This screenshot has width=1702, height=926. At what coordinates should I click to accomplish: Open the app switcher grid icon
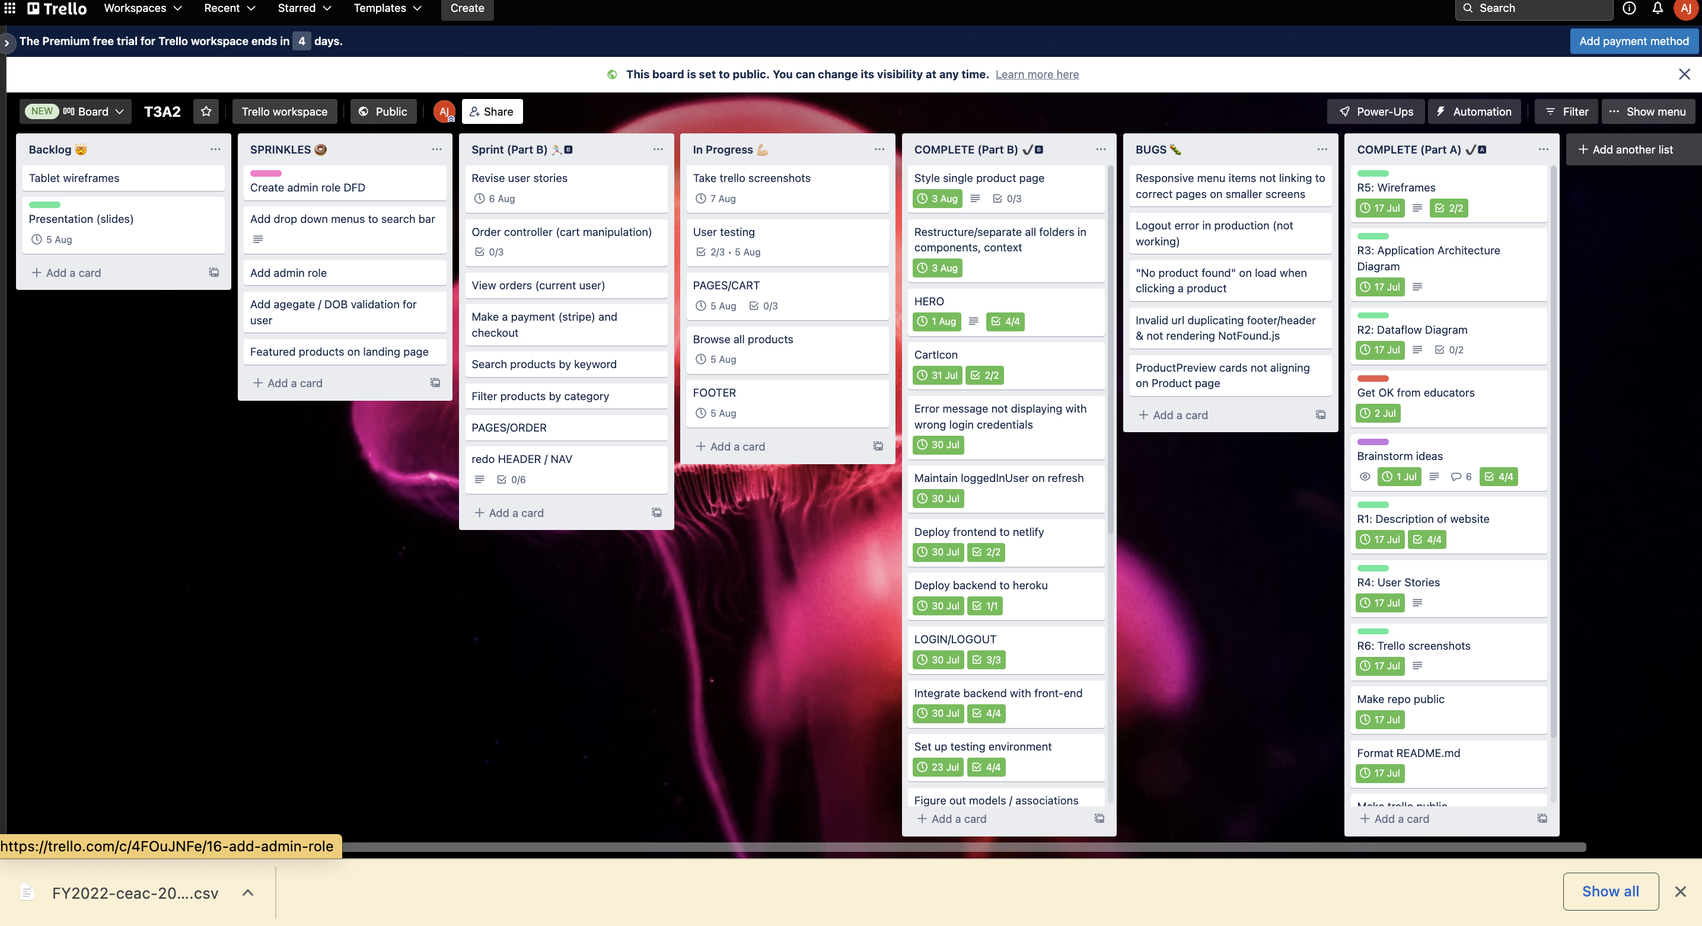click(x=10, y=8)
